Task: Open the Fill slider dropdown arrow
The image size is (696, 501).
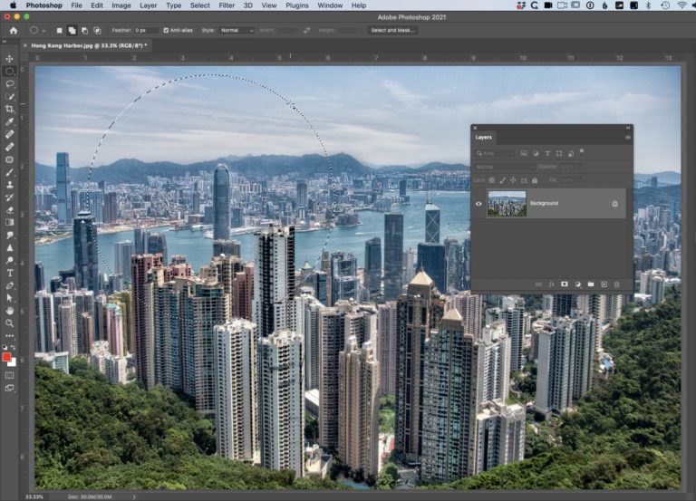Action: (x=579, y=180)
